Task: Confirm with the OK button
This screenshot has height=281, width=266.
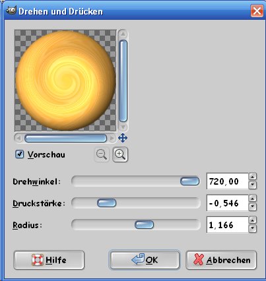Action: [145, 260]
